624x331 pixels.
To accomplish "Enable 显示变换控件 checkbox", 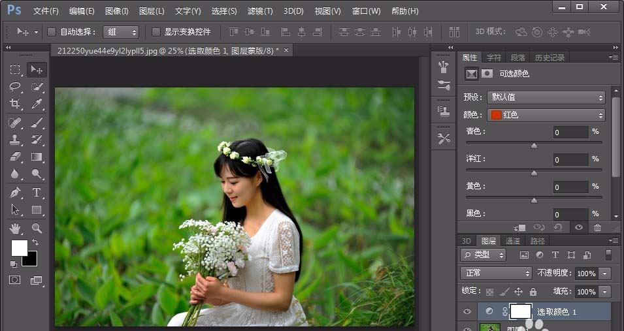I will 156,32.
